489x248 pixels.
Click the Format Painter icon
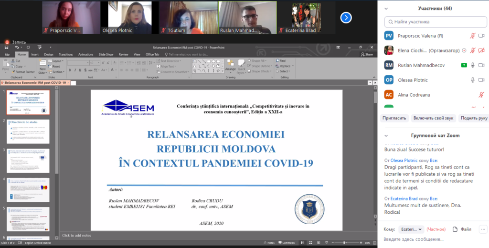pyautogui.click(x=13, y=72)
